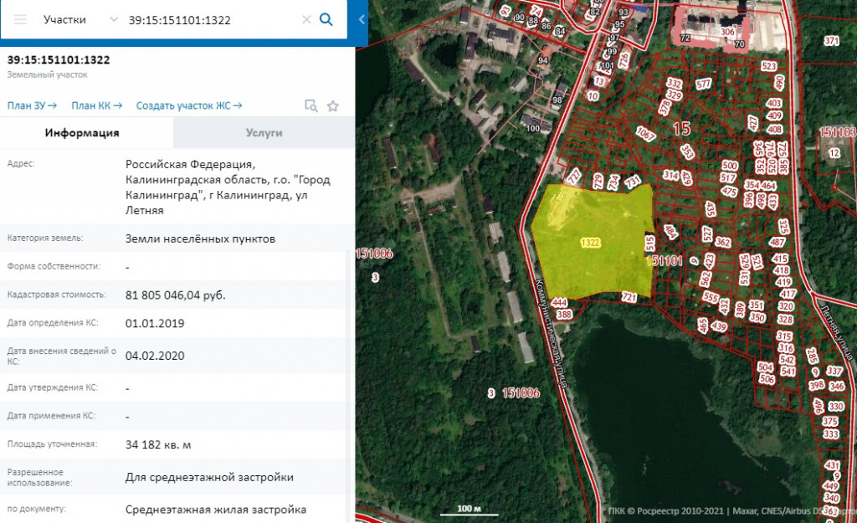Select the date 01.01.2019

click(155, 323)
